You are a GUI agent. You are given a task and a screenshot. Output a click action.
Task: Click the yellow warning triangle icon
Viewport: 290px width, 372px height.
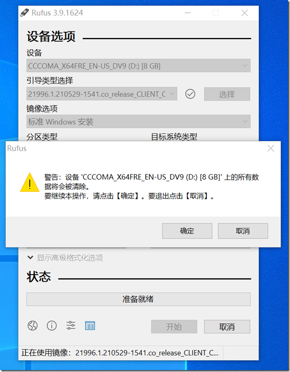pyautogui.click(x=30, y=183)
